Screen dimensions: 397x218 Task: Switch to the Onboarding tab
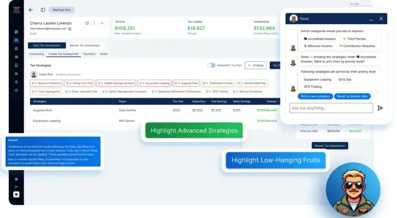[x=37, y=54]
